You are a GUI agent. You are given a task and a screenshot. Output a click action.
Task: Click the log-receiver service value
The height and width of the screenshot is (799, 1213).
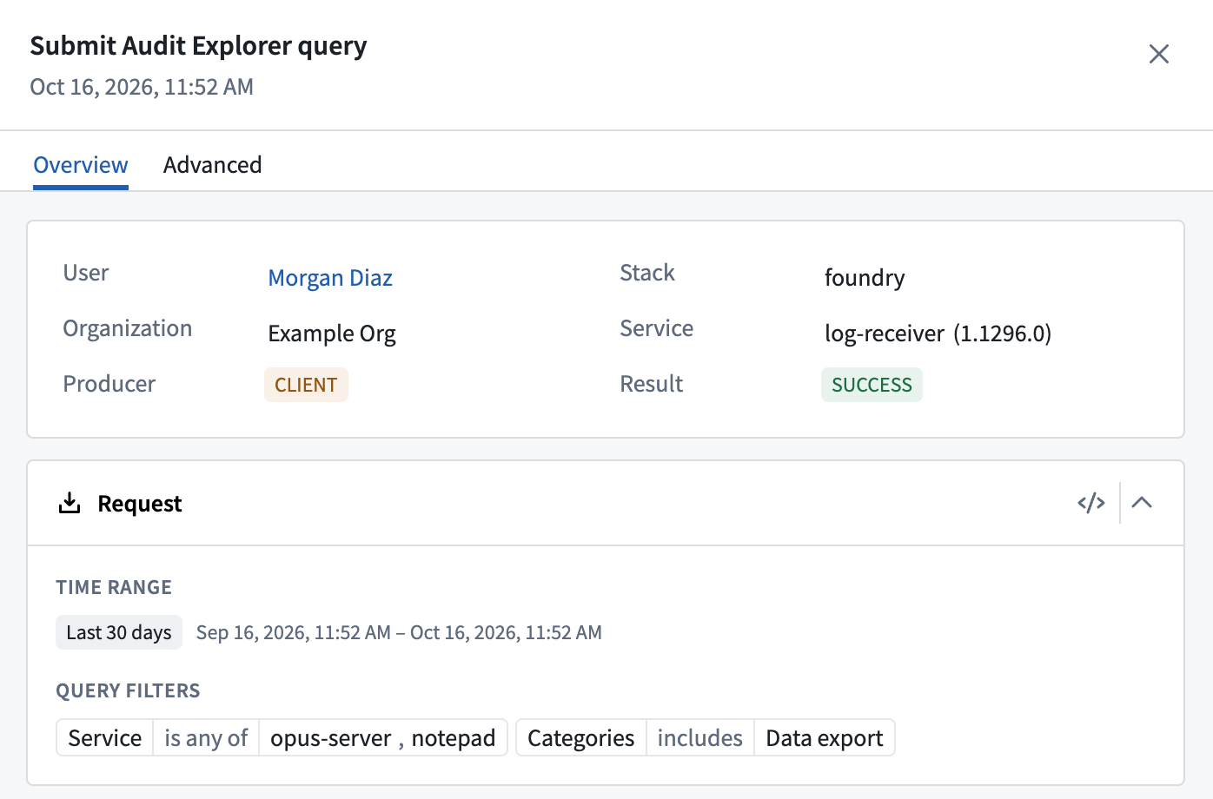coord(885,333)
